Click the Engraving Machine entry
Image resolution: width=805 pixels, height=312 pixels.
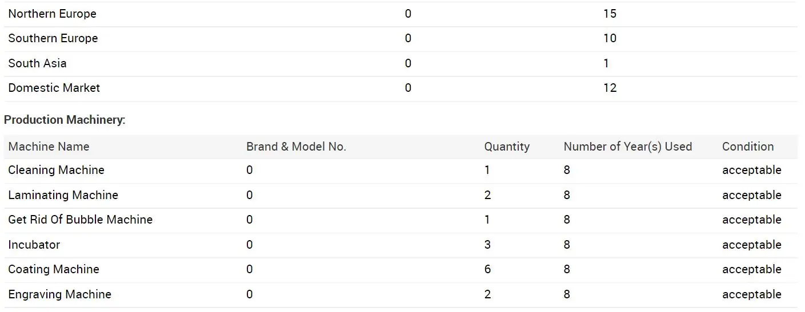[59, 294]
